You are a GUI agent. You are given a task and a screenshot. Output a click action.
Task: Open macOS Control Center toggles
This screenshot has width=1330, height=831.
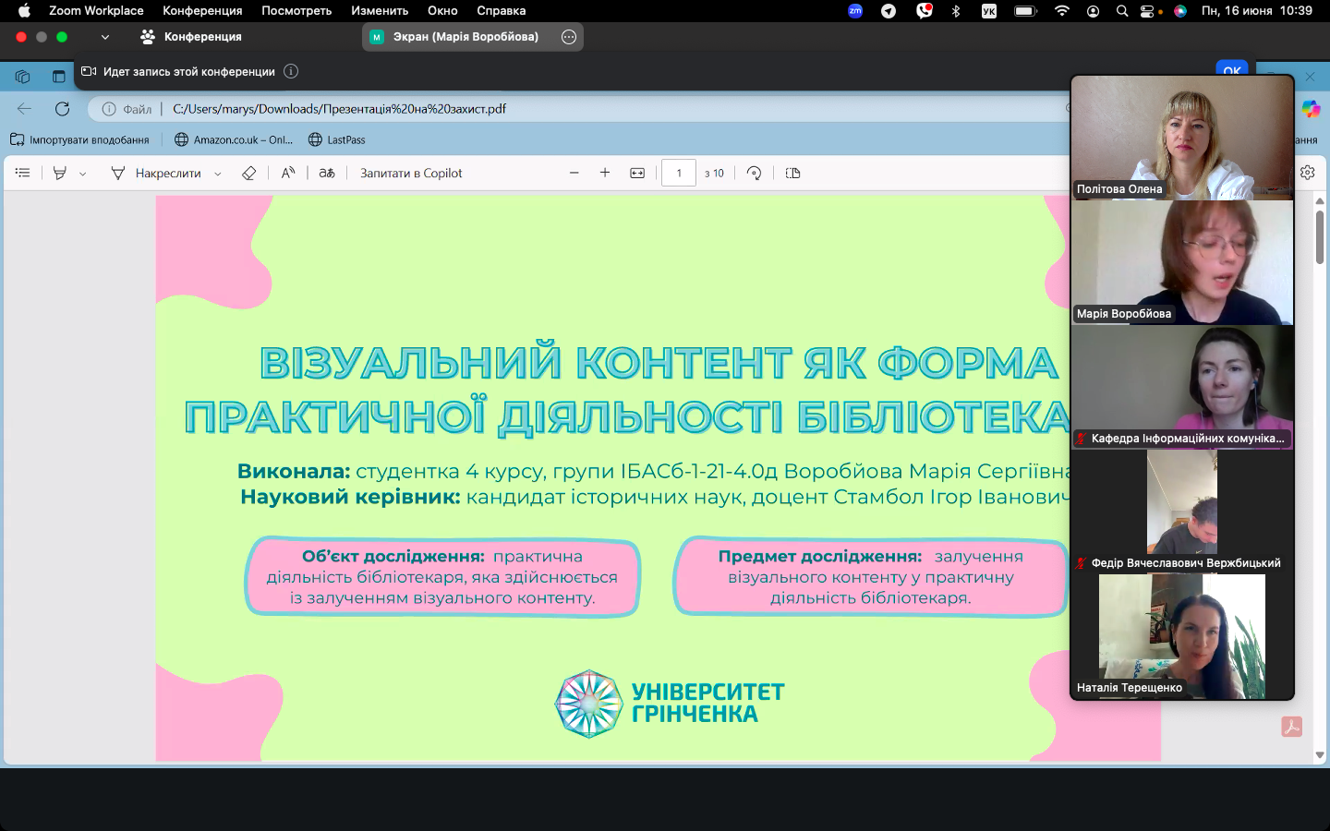[x=1148, y=11]
